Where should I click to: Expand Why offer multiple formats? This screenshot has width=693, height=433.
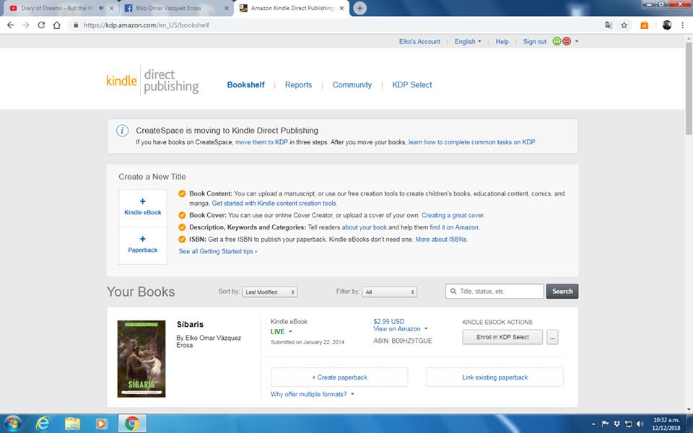coord(313,394)
